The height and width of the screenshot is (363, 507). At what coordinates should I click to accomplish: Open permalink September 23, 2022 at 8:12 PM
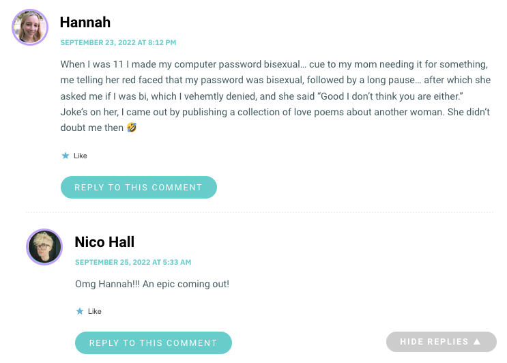[118, 42]
